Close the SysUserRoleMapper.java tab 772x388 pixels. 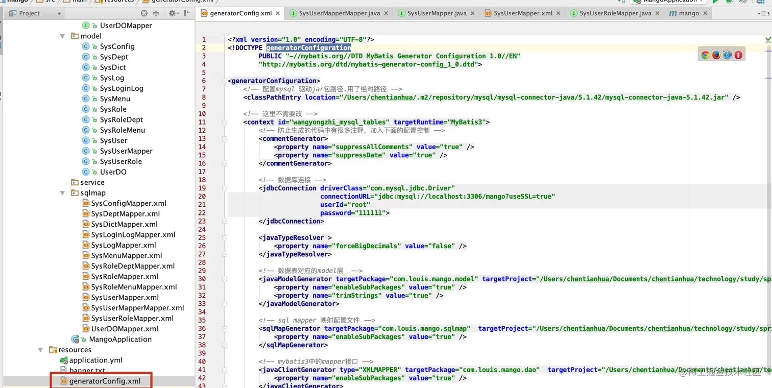[x=658, y=13]
